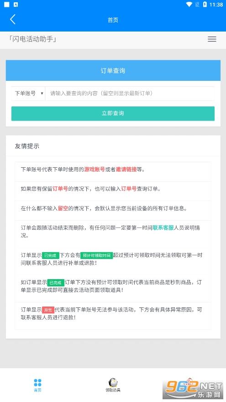The image size is (226, 402).
Task: Tap the Wi-Fi icon in status bar
Action: click(x=189, y=5)
